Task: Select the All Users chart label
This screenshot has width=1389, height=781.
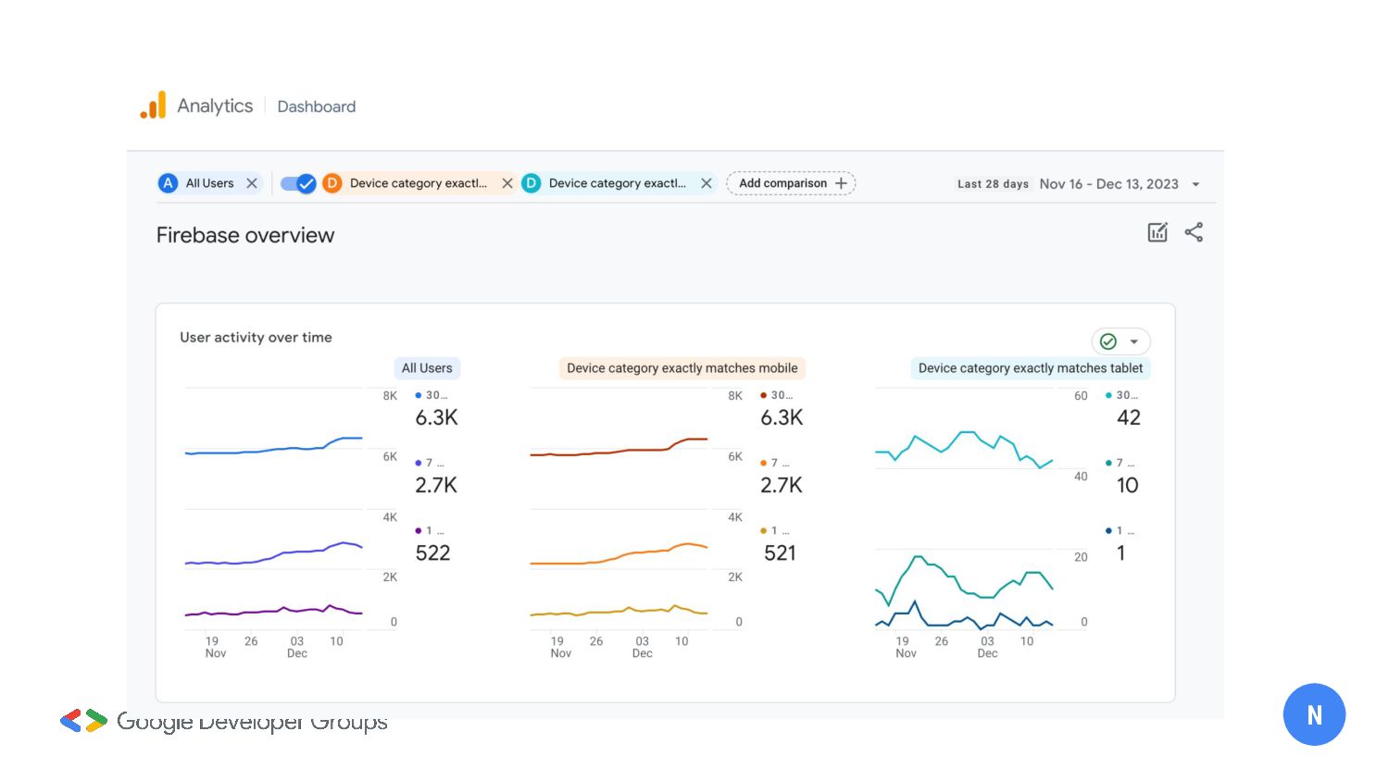Action: point(427,368)
